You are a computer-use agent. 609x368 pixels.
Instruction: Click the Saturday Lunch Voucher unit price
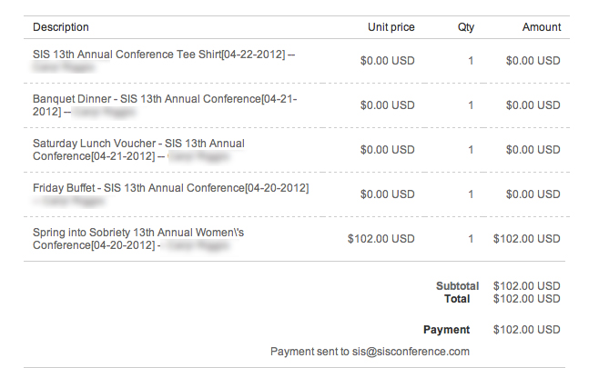[388, 150]
